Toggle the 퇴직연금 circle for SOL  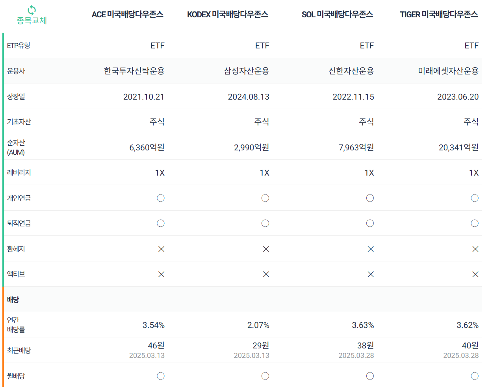coord(370,223)
